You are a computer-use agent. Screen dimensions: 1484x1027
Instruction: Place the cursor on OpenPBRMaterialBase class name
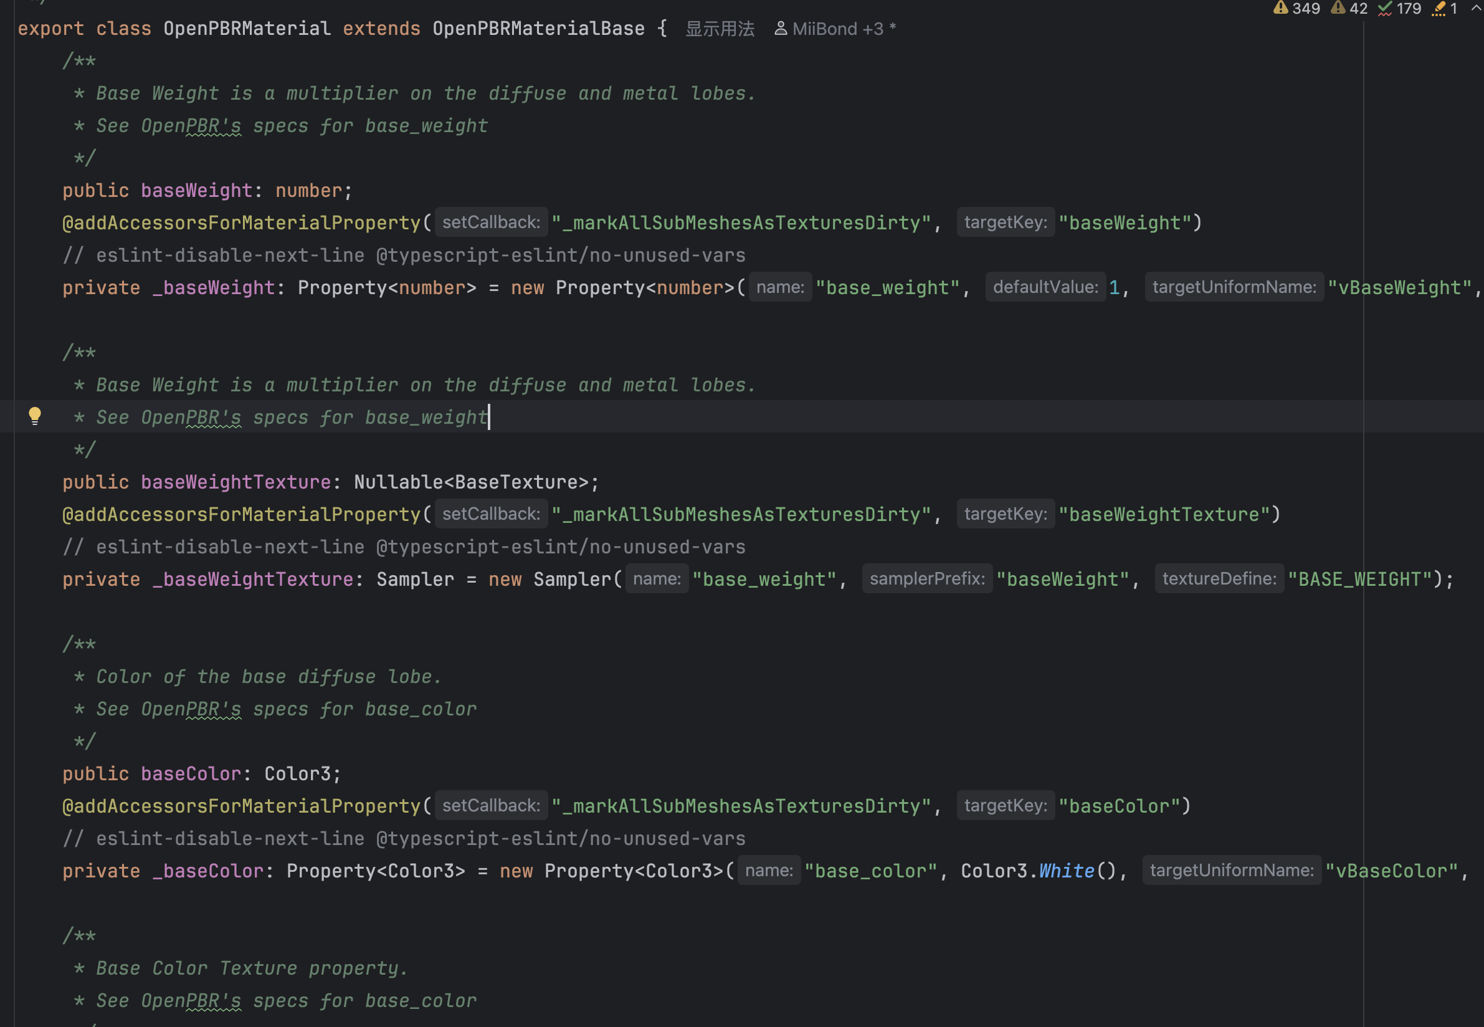point(538,29)
